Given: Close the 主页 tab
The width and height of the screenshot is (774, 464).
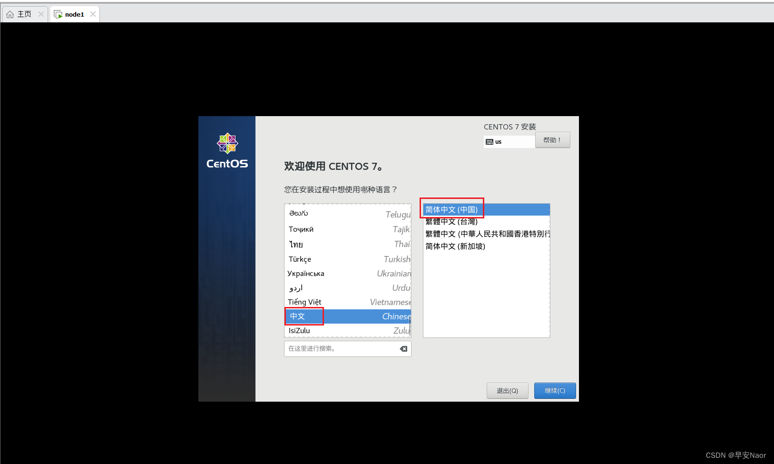Looking at the screenshot, I should [x=41, y=14].
